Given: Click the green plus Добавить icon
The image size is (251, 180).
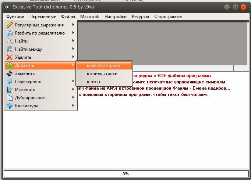Looking at the screenshot, I should point(10,65).
